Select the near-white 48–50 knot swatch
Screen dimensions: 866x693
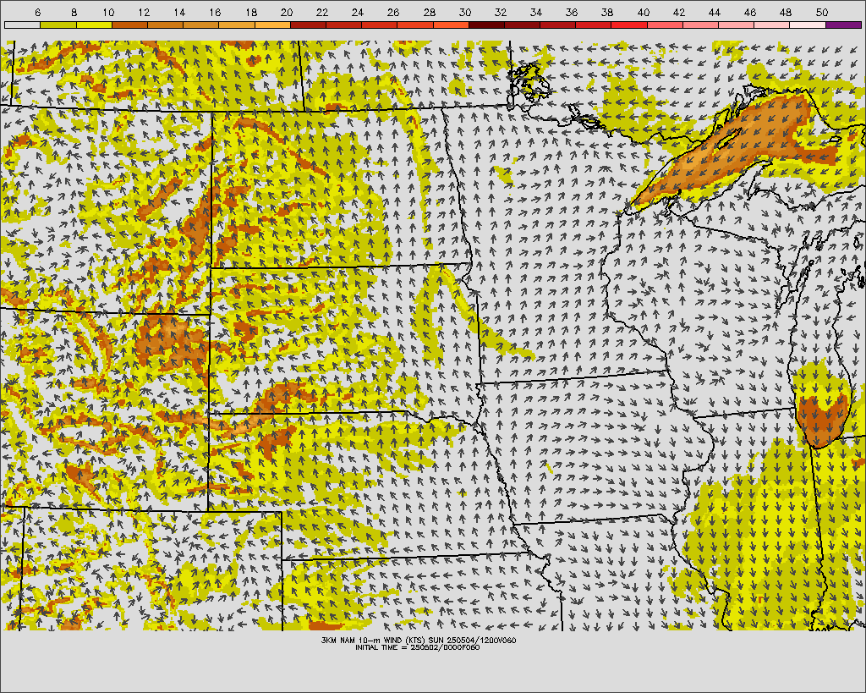point(808,25)
